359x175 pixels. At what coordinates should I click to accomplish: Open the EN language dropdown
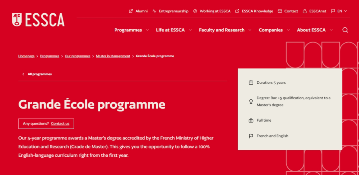tap(342, 11)
